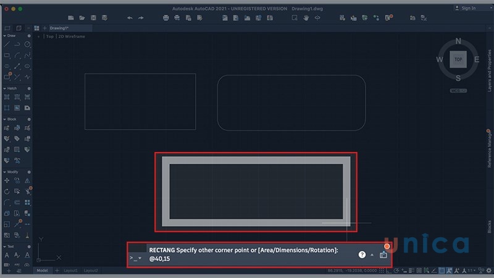Select the Copy tool in Modify panel
The width and height of the screenshot is (494, 278).
pyautogui.click(x=17, y=180)
